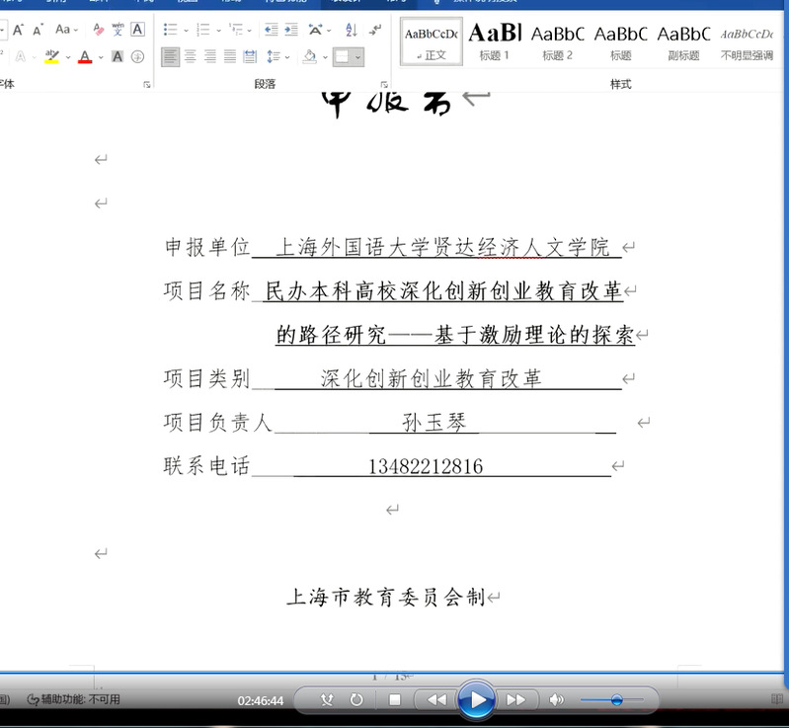
Task: Expand the line spacing dropdown
Action: coord(285,57)
